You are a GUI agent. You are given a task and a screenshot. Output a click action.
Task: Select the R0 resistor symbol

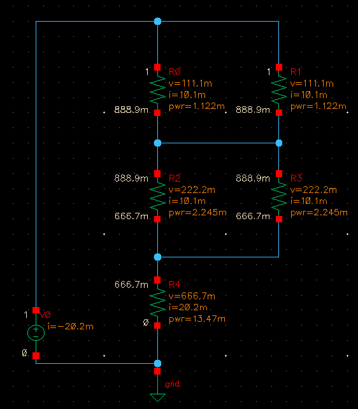click(x=157, y=90)
